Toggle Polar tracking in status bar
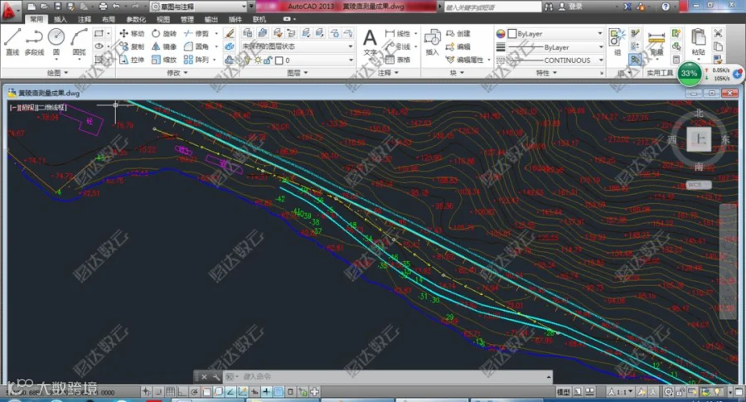This screenshot has height=402, width=746. tap(195, 392)
